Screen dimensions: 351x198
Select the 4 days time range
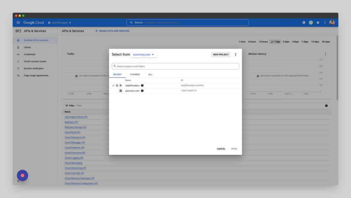pos(295,42)
